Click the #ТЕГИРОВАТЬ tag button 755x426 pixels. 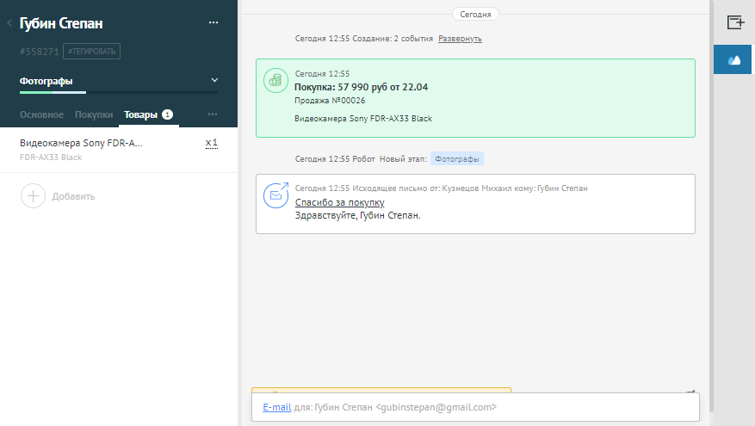pos(91,52)
